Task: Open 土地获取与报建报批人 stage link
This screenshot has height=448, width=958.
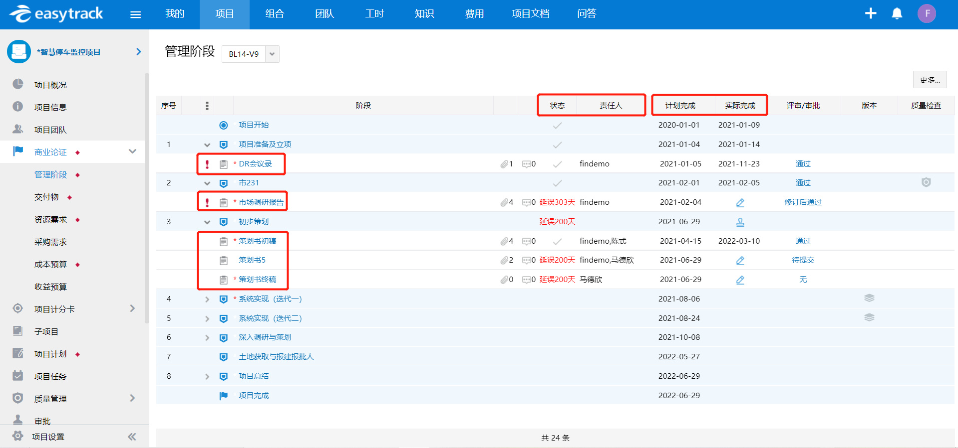Action: [276, 357]
